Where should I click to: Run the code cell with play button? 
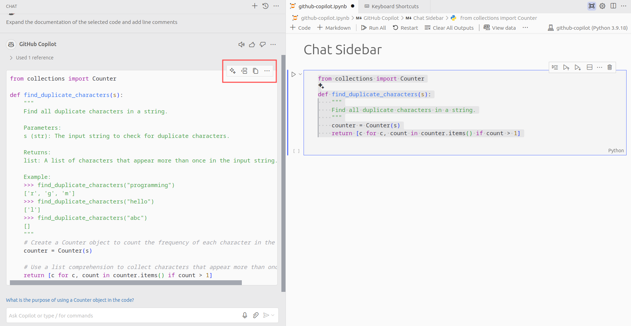[x=293, y=74]
